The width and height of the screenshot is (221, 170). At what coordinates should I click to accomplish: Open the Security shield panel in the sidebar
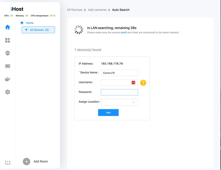coord(7,53)
